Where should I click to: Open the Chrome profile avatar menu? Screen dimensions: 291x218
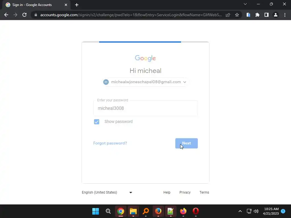coord(276,15)
